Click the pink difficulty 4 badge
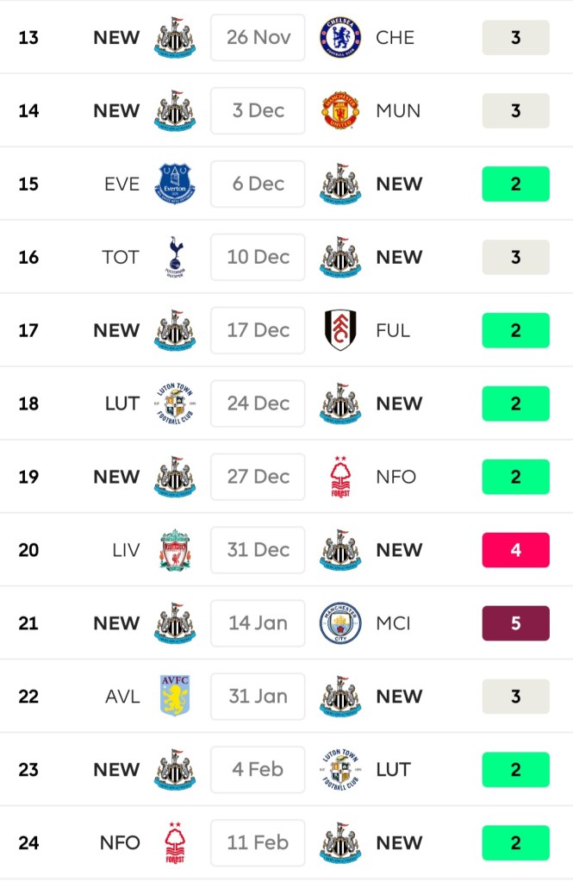The height and width of the screenshot is (882, 573). pos(515,550)
